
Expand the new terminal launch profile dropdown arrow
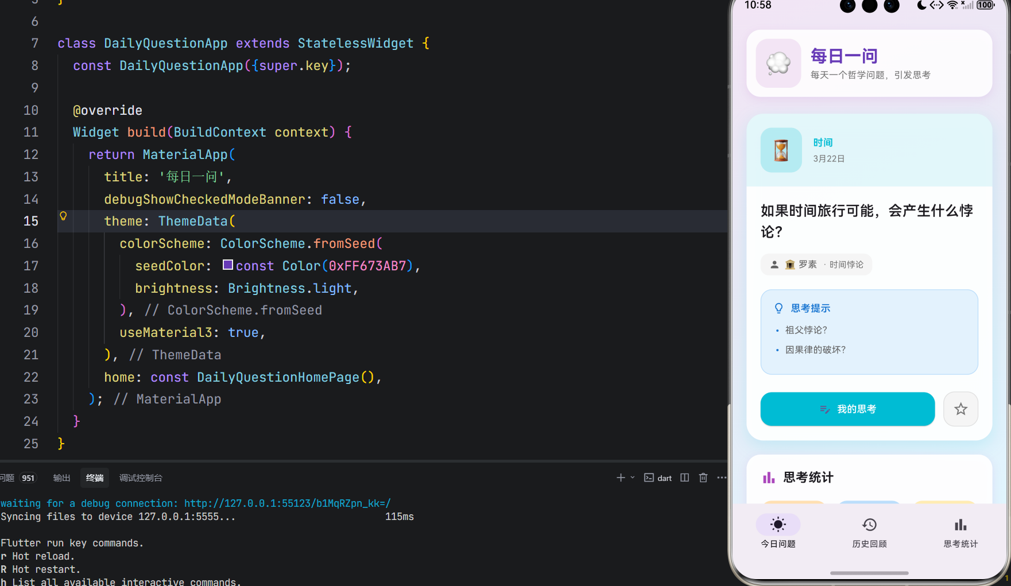pos(633,478)
